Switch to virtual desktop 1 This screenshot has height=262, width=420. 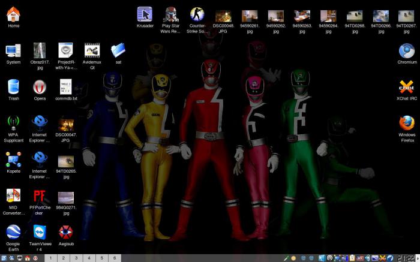50,258
